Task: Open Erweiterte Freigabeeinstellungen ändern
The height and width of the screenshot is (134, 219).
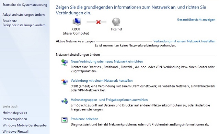Action: click(x=24, y=23)
